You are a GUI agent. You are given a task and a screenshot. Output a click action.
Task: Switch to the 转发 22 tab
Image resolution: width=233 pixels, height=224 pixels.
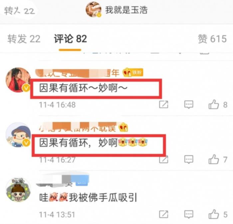24,39
